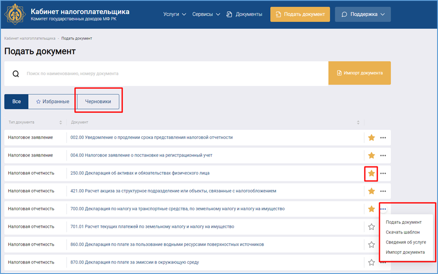Open three-dots menu for document 002.00

coord(383,138)
